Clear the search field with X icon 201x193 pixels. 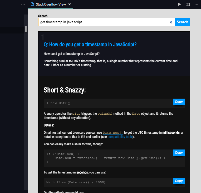[171, 22]
